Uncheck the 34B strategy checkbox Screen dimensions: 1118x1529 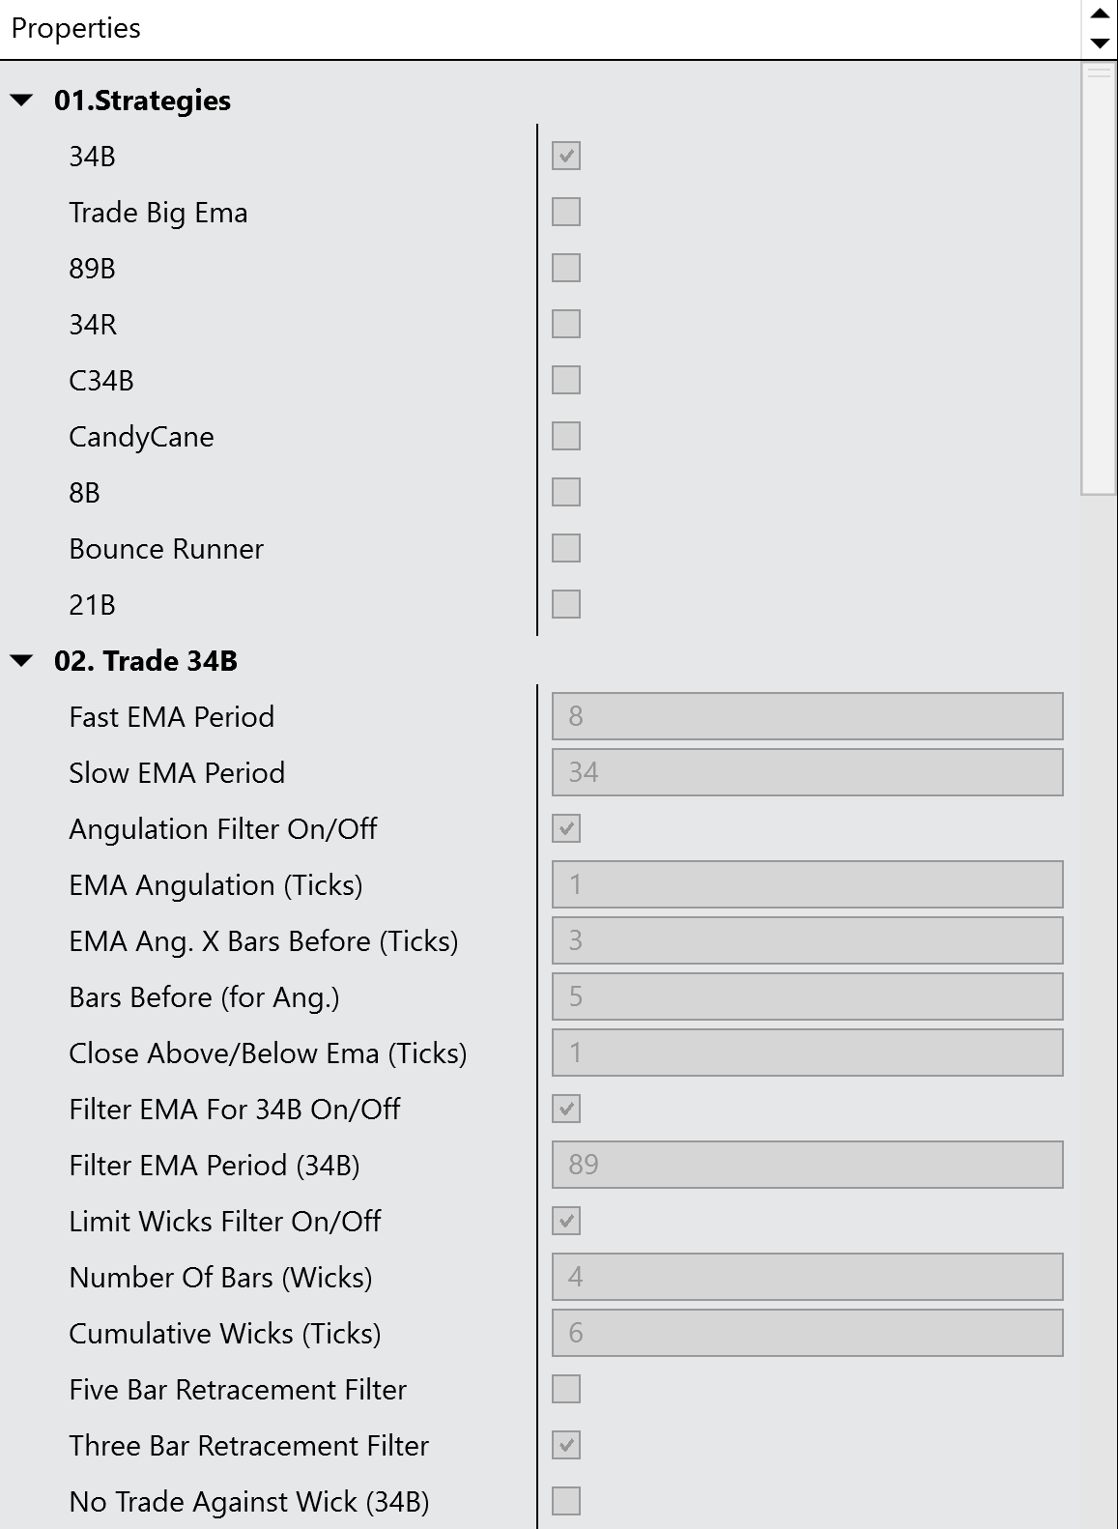(x=566, y=156)
